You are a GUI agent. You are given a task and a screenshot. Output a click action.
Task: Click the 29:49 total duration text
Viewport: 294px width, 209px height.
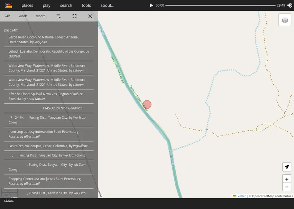(281, 6)
